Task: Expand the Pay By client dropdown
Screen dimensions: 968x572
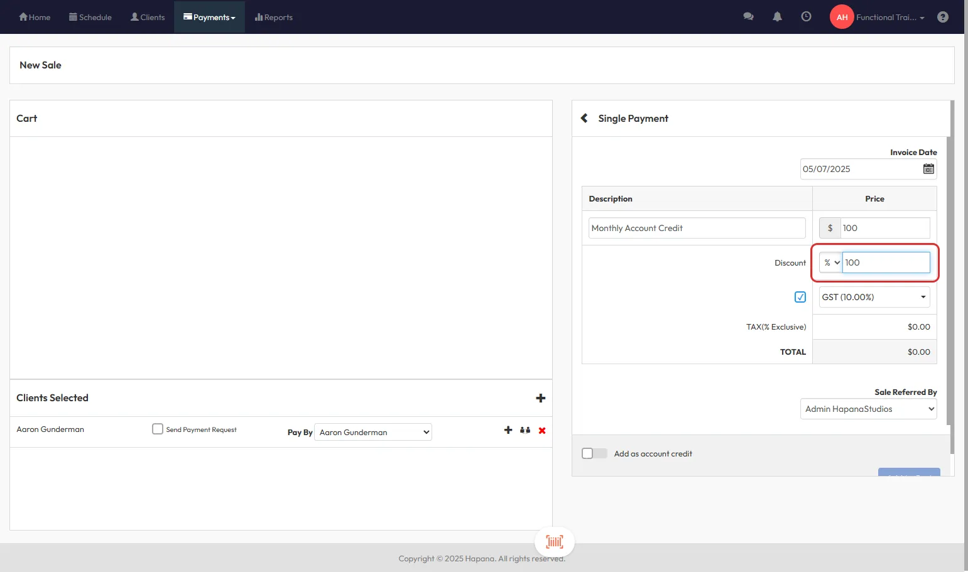Action: [373, 432]
